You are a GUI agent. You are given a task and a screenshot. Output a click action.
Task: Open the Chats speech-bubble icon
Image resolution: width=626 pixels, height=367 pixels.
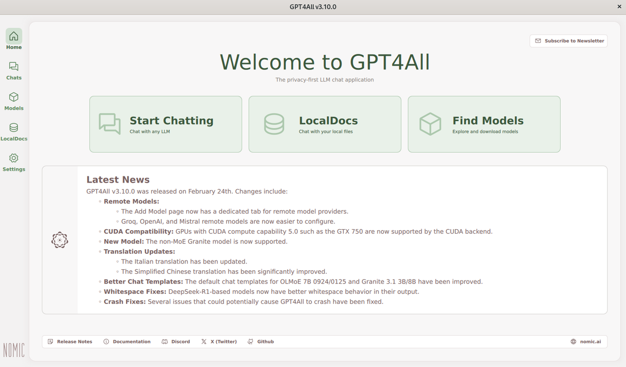[14, 66]
